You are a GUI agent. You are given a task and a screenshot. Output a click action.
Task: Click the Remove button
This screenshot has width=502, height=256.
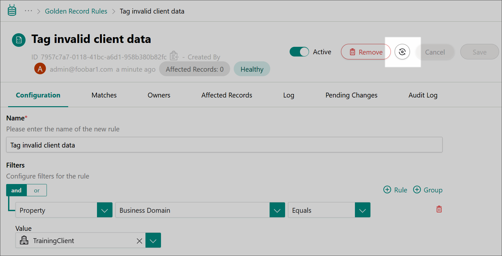click(x=366, y=52)
